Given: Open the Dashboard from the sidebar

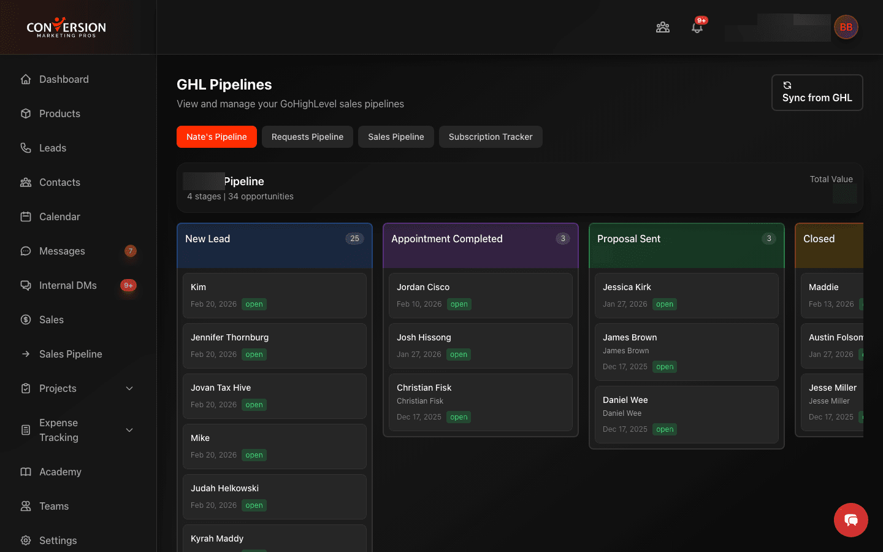Looking at the screenshot, I should point(64,79).
